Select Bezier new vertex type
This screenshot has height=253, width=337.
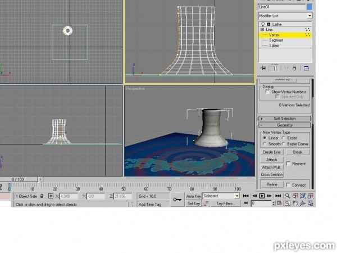[x=284, y=138]
